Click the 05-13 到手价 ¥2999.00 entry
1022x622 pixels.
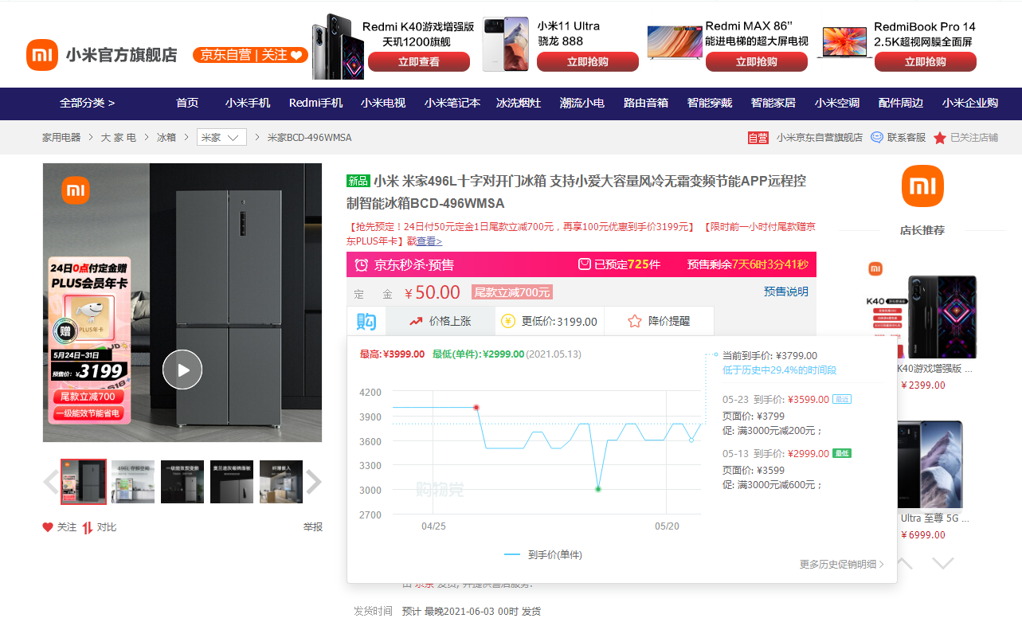[x=787, y=453]
